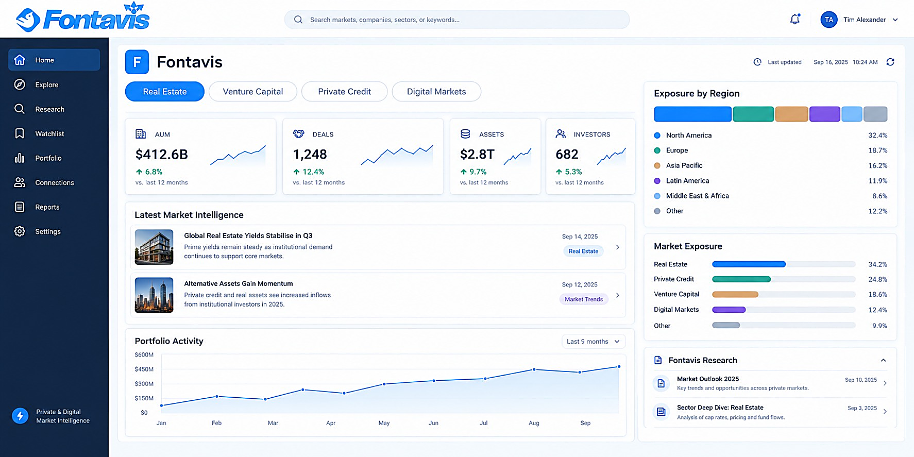Open Global Real Estate Yields article arrow
Image resolution: width=914 pixels, height=457 pixels.
[618, 247]
